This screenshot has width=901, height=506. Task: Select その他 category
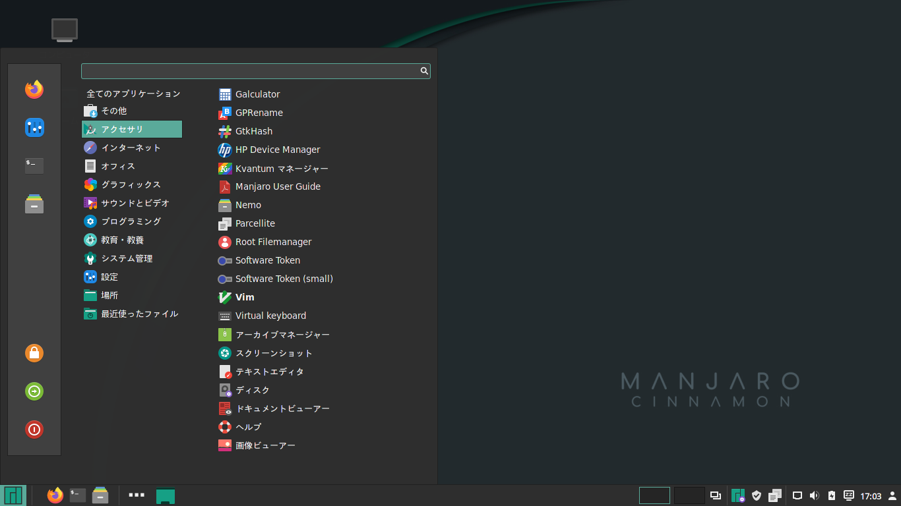click(132, 111)
